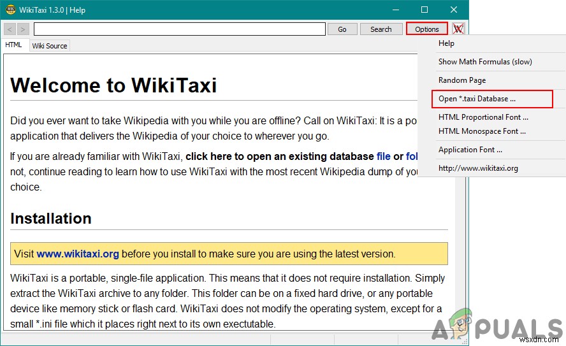The width and height of the screenshot is (566, 346).
Task: Minimize the WikiTaxi window
Action: [396, 10]
